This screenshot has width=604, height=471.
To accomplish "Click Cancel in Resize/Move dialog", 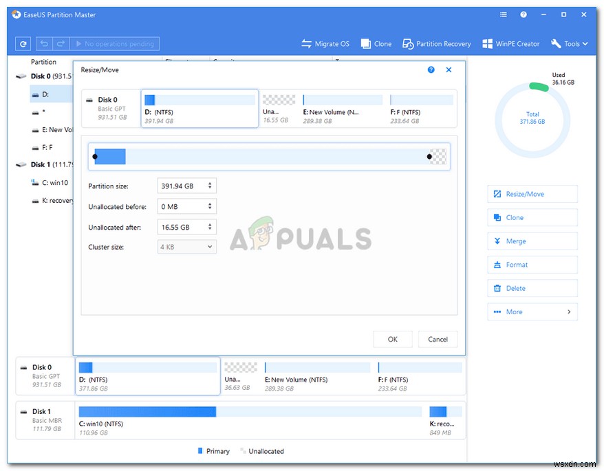I will coord(438,339).
